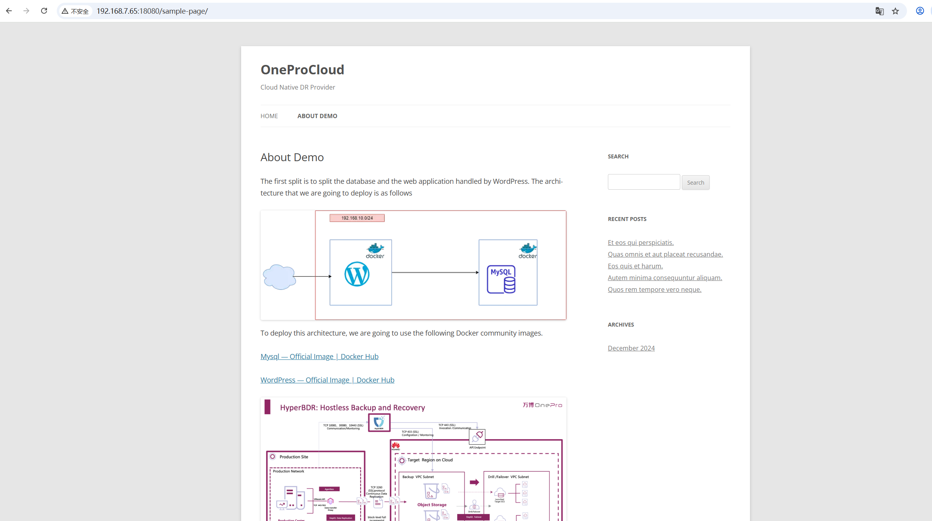The width and height of the screenshot is (932, 521).
Task: Click the 'ARCHIVES' widget heading
Action: pos(621,325)
